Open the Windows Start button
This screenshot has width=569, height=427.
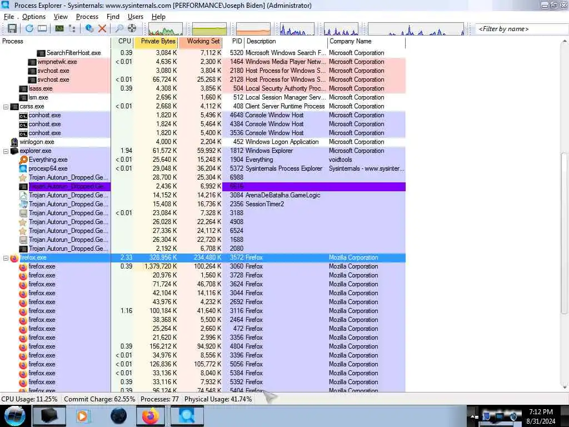[x=14, y=416]
